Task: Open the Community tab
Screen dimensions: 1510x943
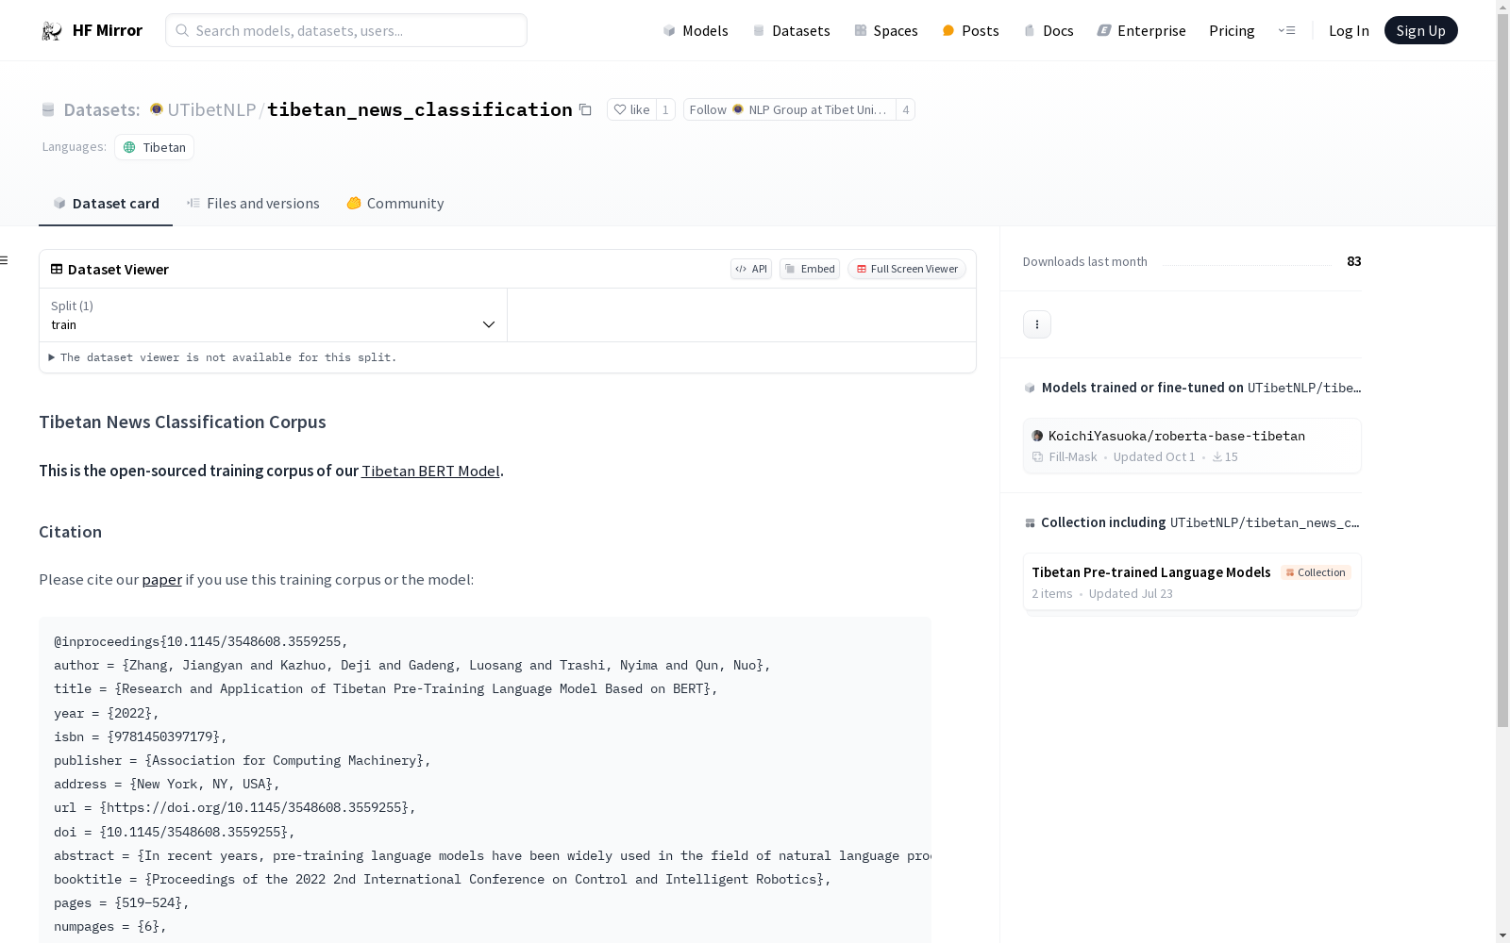Action: 395,204
